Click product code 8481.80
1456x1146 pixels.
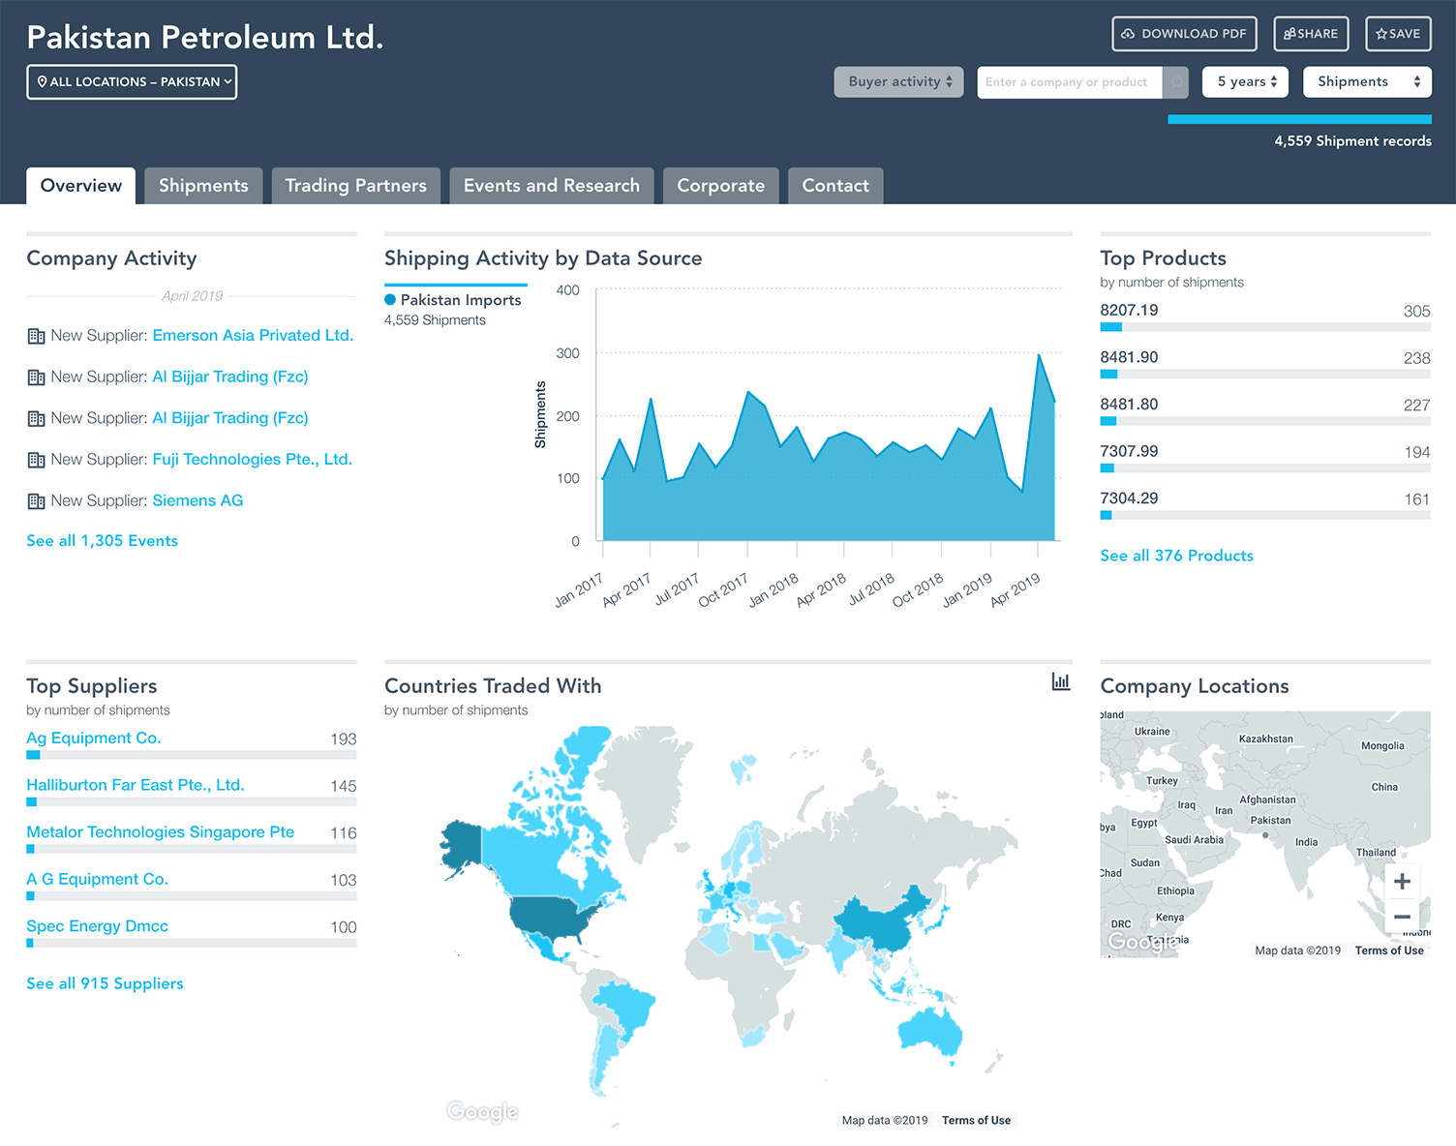[1129, 405]
